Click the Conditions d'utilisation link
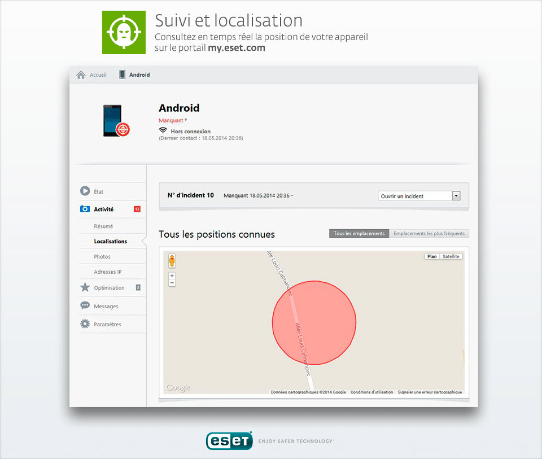 pyautogui.click(x=371, y=392)
